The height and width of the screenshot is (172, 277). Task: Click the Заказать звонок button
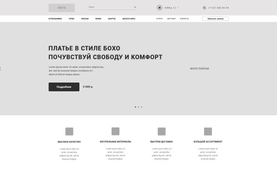tap(216, 19)
